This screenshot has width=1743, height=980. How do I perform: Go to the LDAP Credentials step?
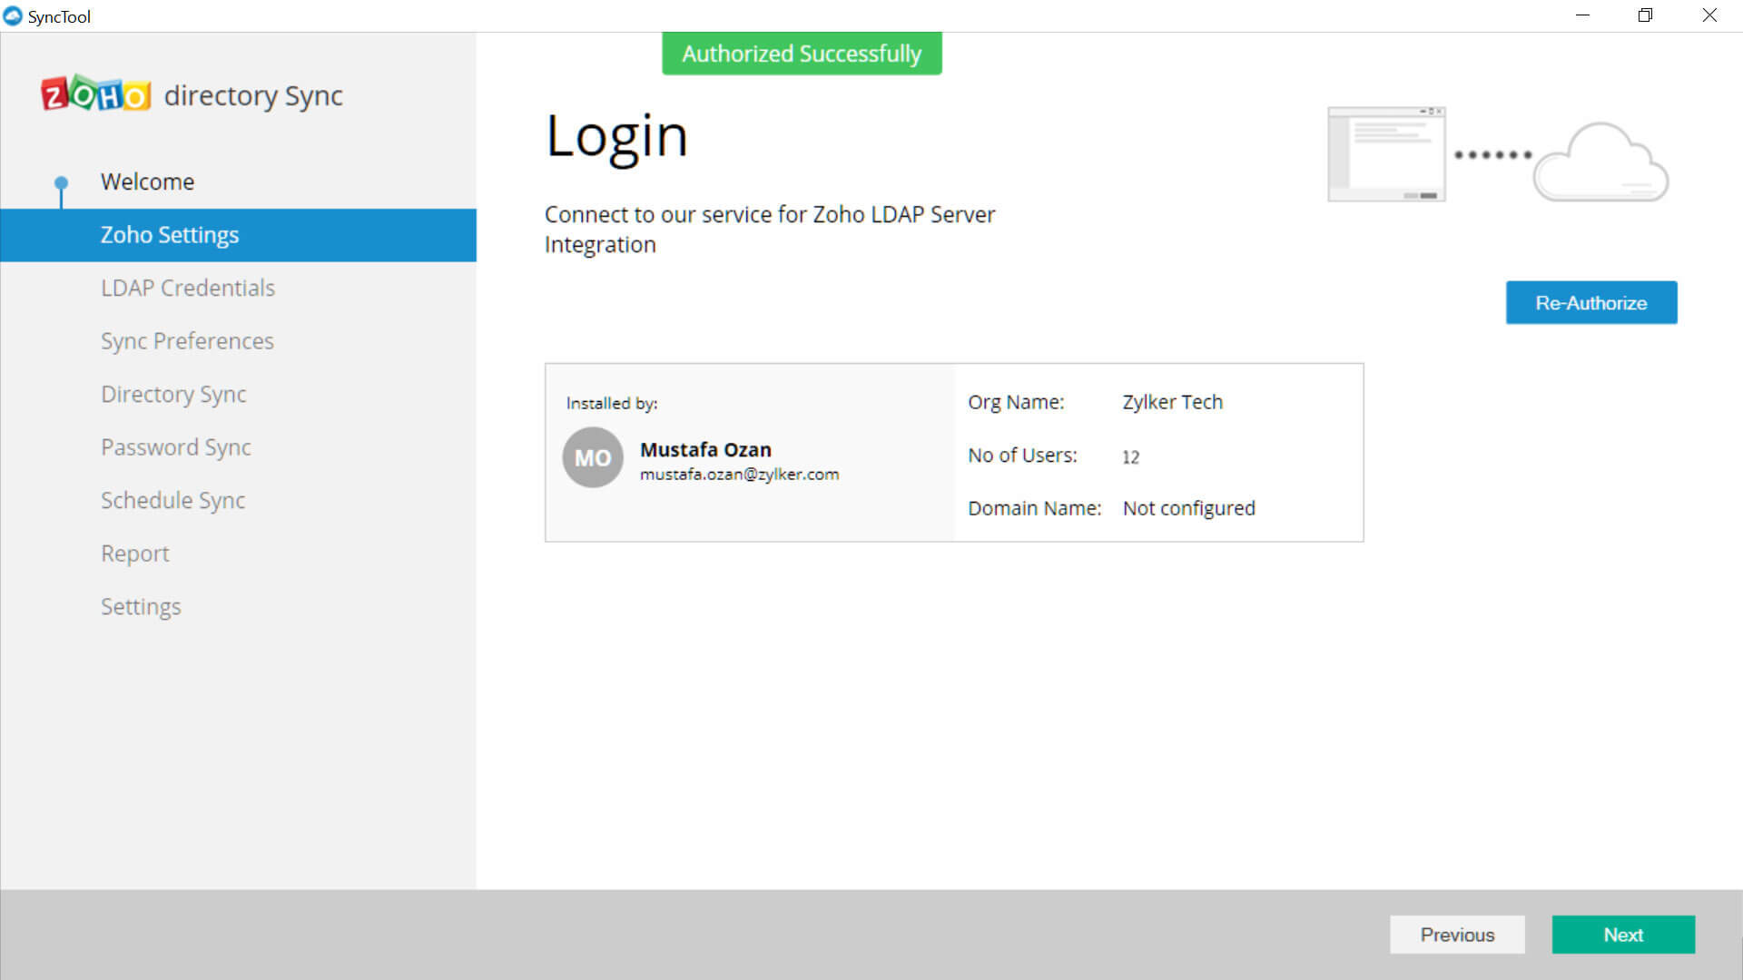point(187,288)
